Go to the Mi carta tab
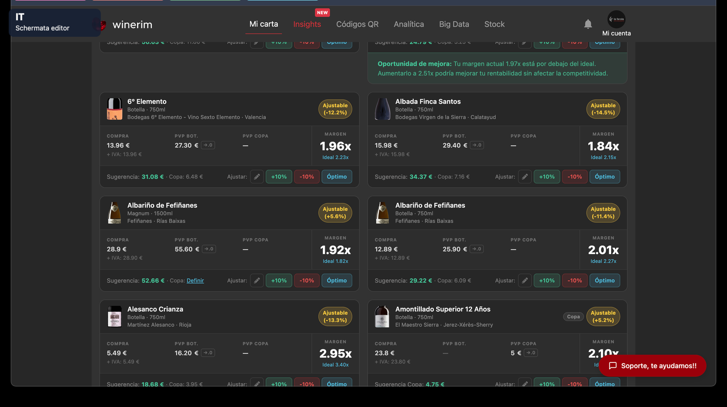The height and width of the screenshot is (407, 727). 264,24
